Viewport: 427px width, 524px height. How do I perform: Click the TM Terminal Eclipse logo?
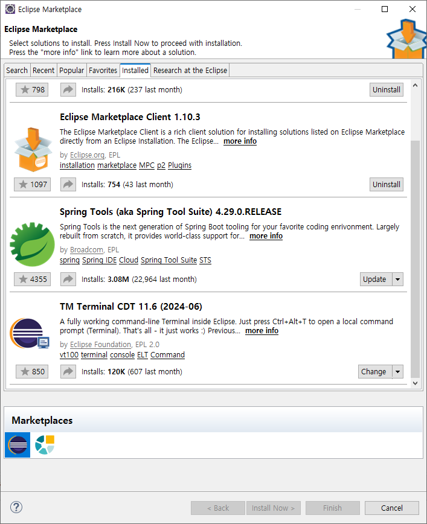point(30,333)
